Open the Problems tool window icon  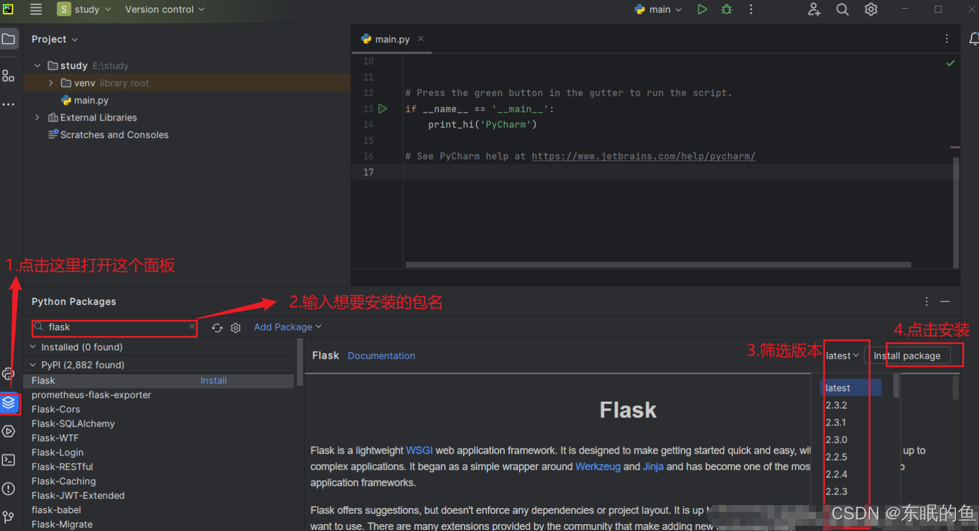pyautogui.click(x=8, y=489)
